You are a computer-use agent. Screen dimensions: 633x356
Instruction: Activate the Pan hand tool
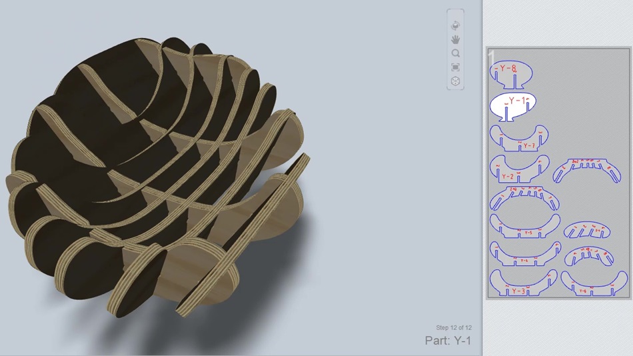456,39
